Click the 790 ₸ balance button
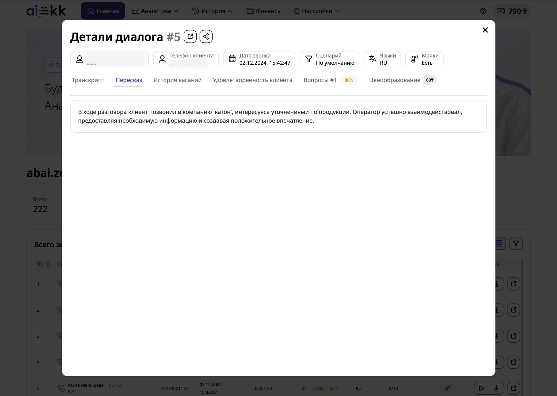The height and width of the screenshot is (396, 557). (512, 11)
